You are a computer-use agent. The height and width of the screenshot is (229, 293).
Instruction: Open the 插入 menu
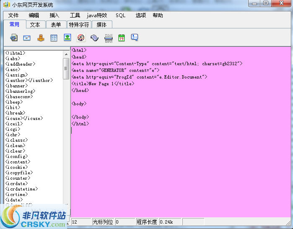click(x=54, y=15)
